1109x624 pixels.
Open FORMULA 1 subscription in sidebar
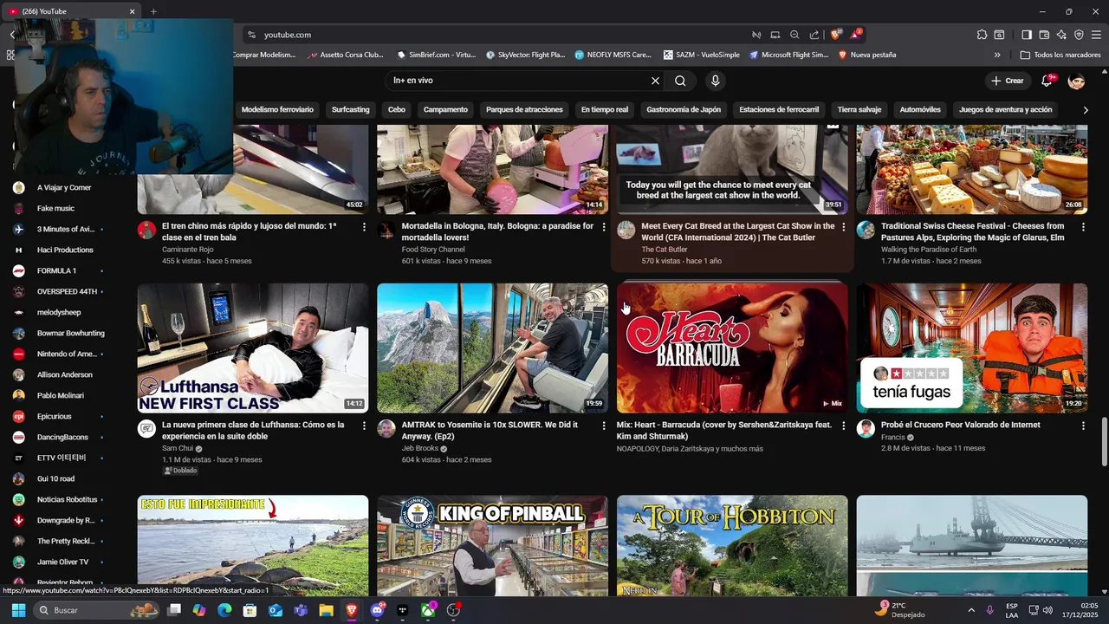pos(57,271)
